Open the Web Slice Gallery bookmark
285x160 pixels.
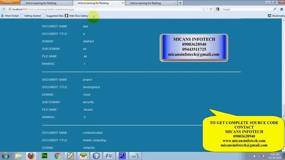coord(76,16)
